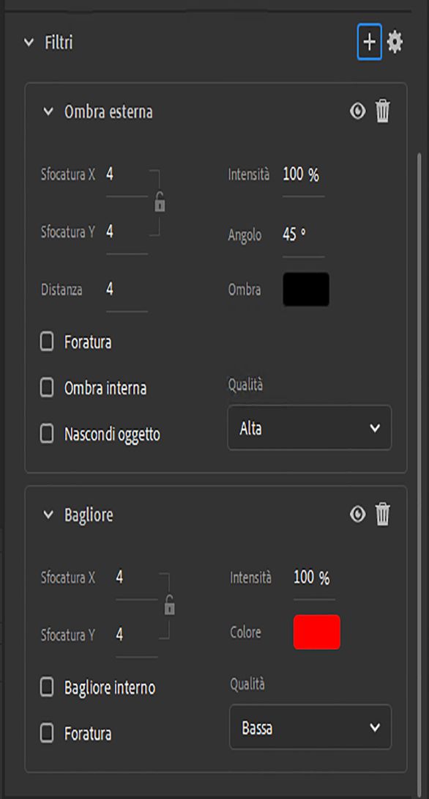This screenshot has width=429, height=799.
Task: Open the Qualità dropdown set to Bassa
Action: pos(310,727)
